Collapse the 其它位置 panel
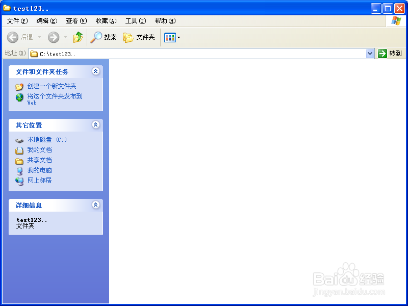The width and height of the screenshot is (408, 306). [95, 124]
